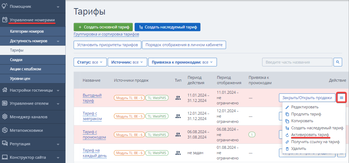Image resolution: width=349 pixels, height=163 pixels.
Task: Open Категории номеров in the sidebar
Action: [33, 31]
